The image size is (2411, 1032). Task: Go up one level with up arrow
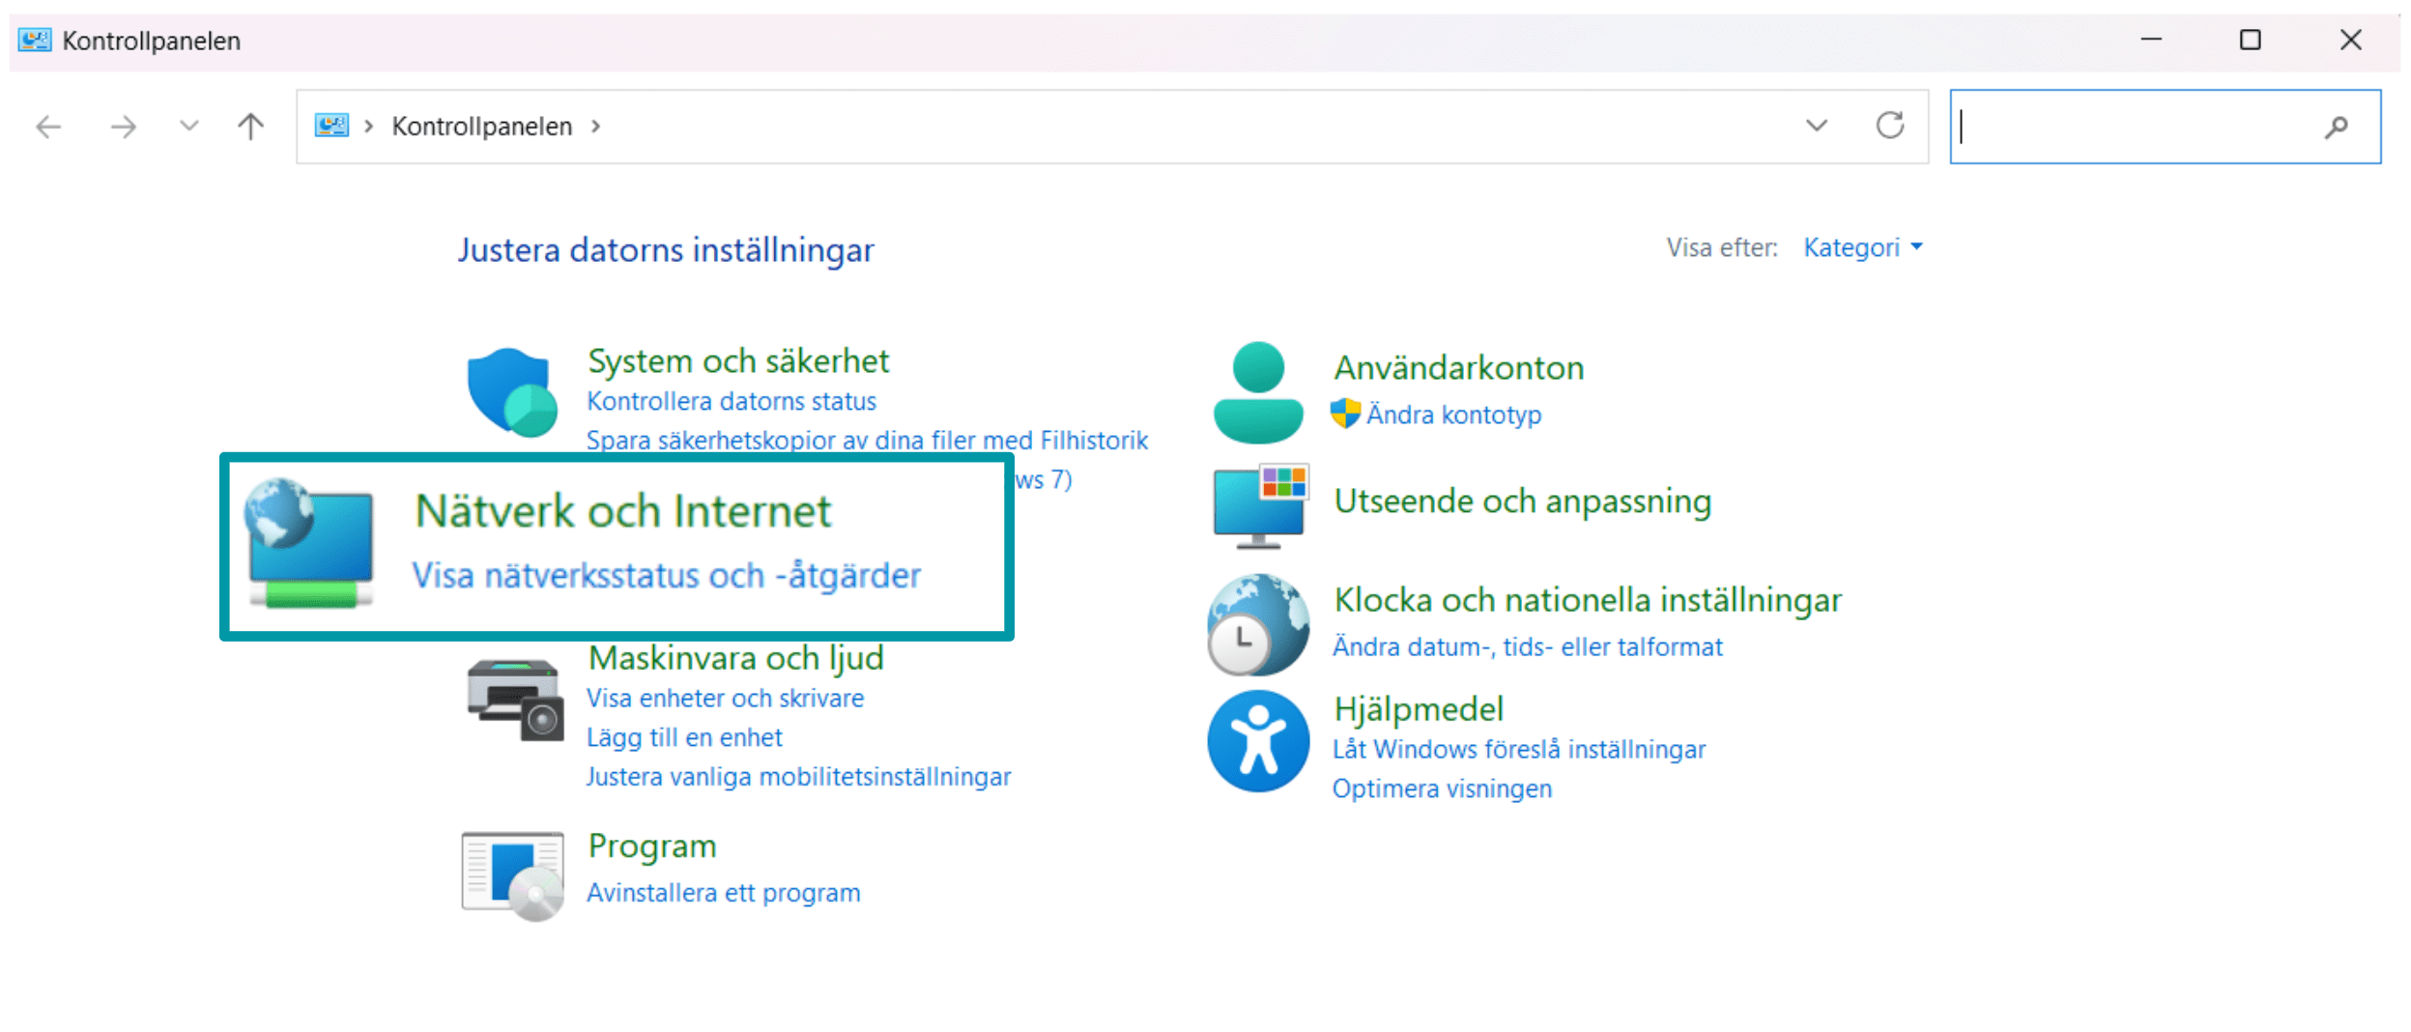[250, 127]
